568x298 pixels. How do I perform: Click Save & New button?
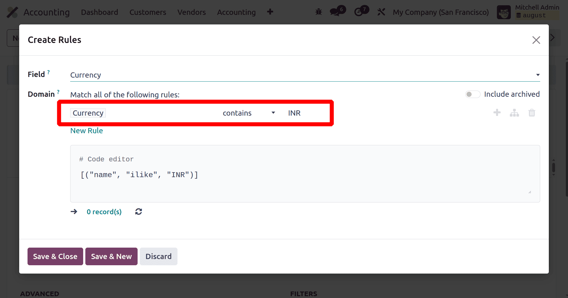111,256
